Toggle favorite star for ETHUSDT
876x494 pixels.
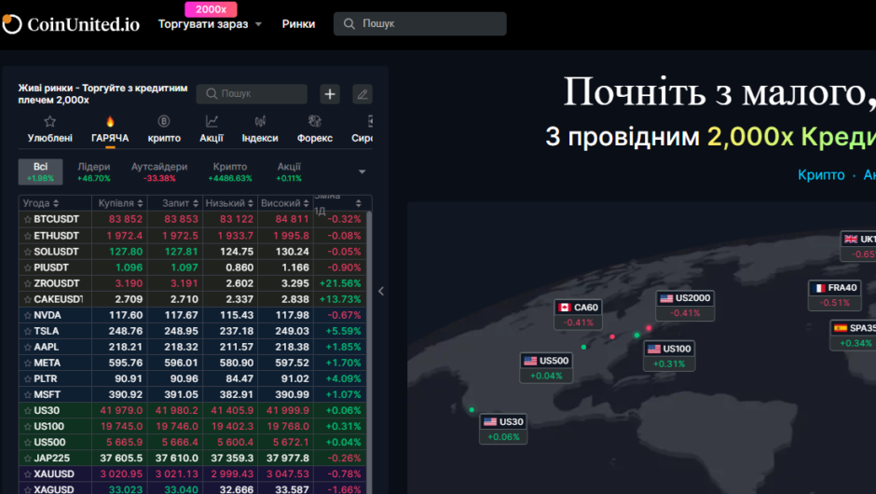click(26, 235)
